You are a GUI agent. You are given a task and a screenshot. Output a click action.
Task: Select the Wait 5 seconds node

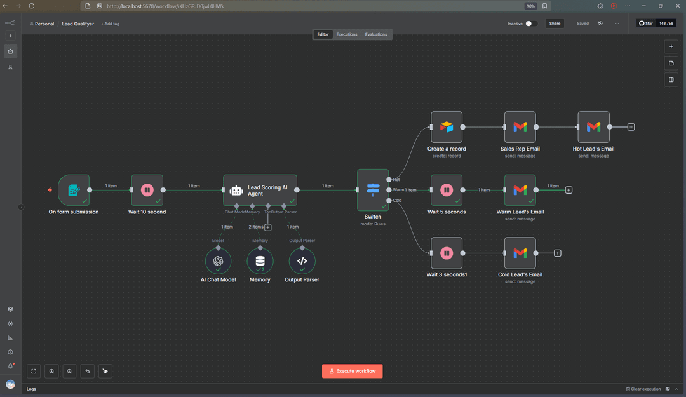coord(447,190)
